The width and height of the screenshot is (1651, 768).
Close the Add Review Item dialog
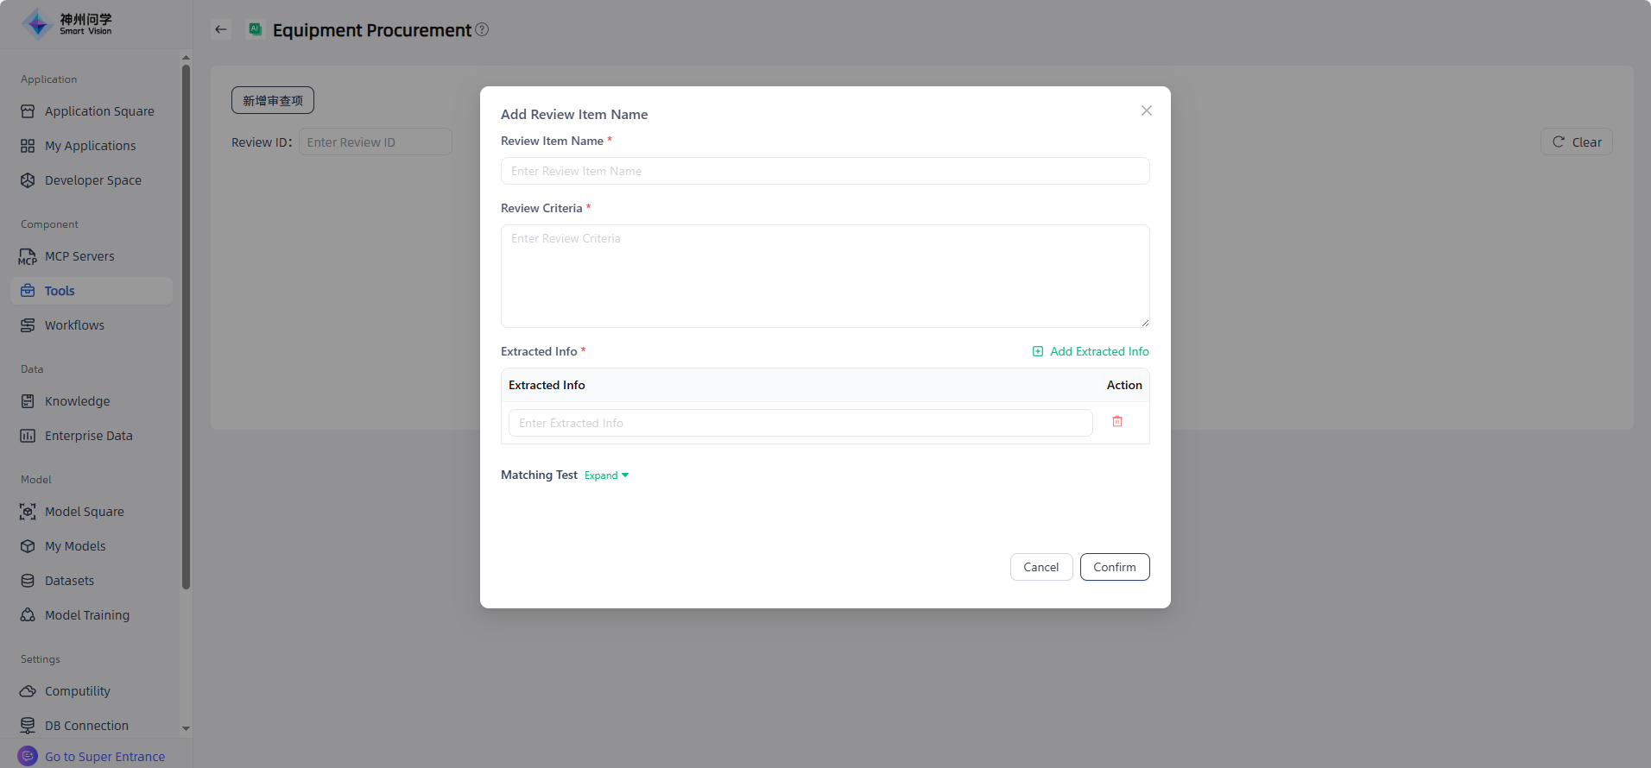click(x=1146, y=110)
